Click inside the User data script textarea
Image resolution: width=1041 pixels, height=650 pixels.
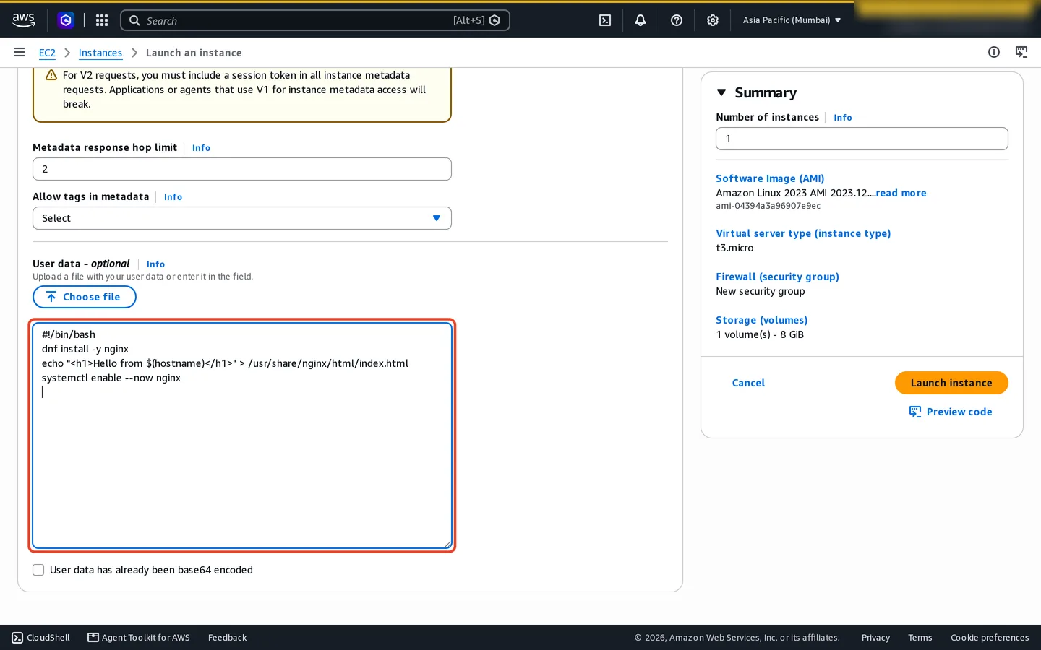click(x=242, y=435)
